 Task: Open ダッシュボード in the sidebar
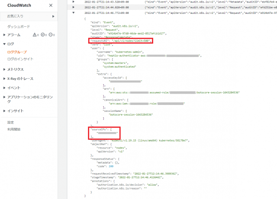click(19, 27)
